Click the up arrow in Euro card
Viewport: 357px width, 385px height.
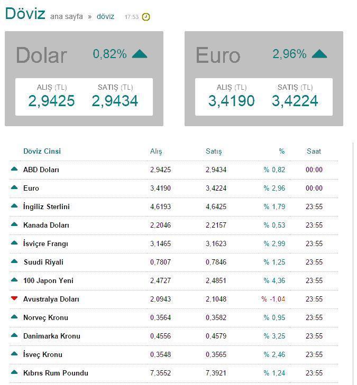(x=319, y=53)
